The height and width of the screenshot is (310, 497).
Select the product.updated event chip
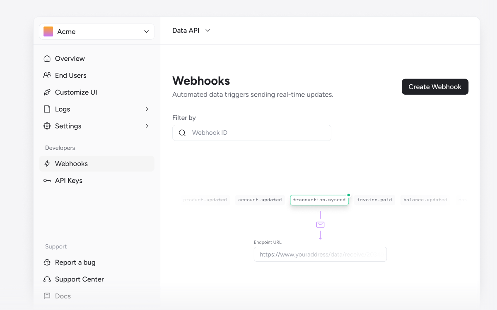(205, 200)
